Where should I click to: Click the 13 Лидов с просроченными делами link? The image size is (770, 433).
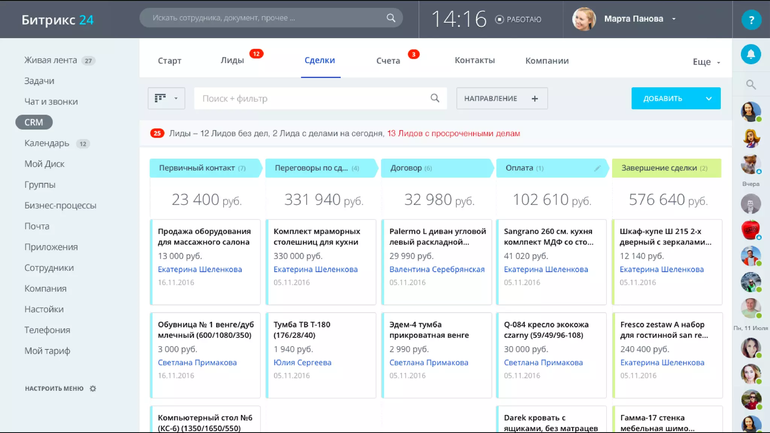[x=453, y=133]
